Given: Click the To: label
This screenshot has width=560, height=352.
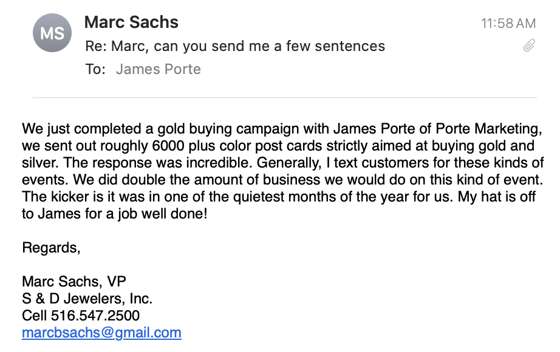Looking at the screenshot, I should point(95,69).
